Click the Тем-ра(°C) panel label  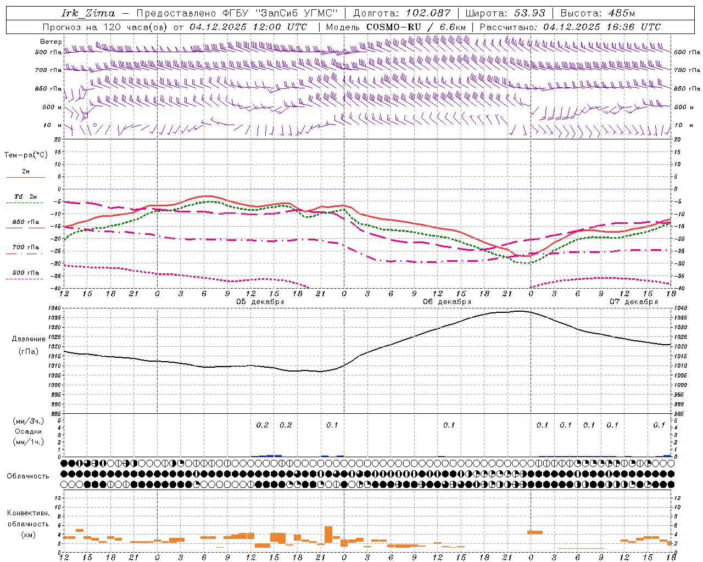pyautogui.click(x=26, y=155)
